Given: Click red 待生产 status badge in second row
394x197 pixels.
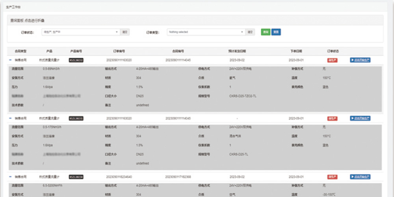Looking at the screenshot, I should tap(332, 118).
